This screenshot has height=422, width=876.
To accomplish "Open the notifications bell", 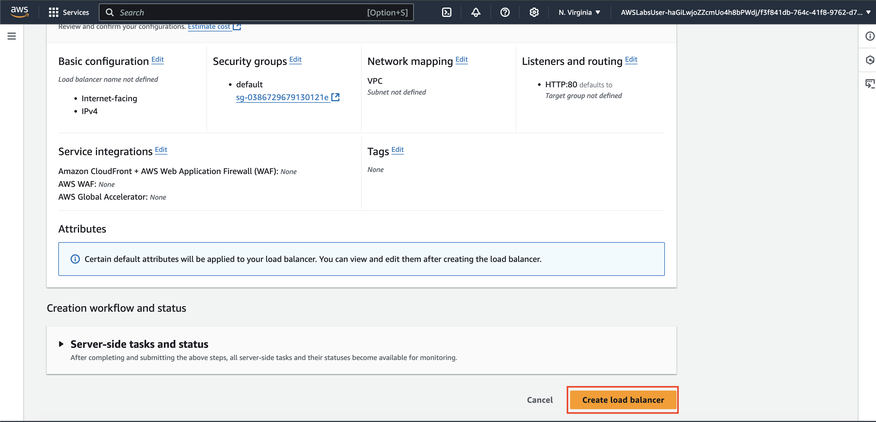I will coord(476,13).
